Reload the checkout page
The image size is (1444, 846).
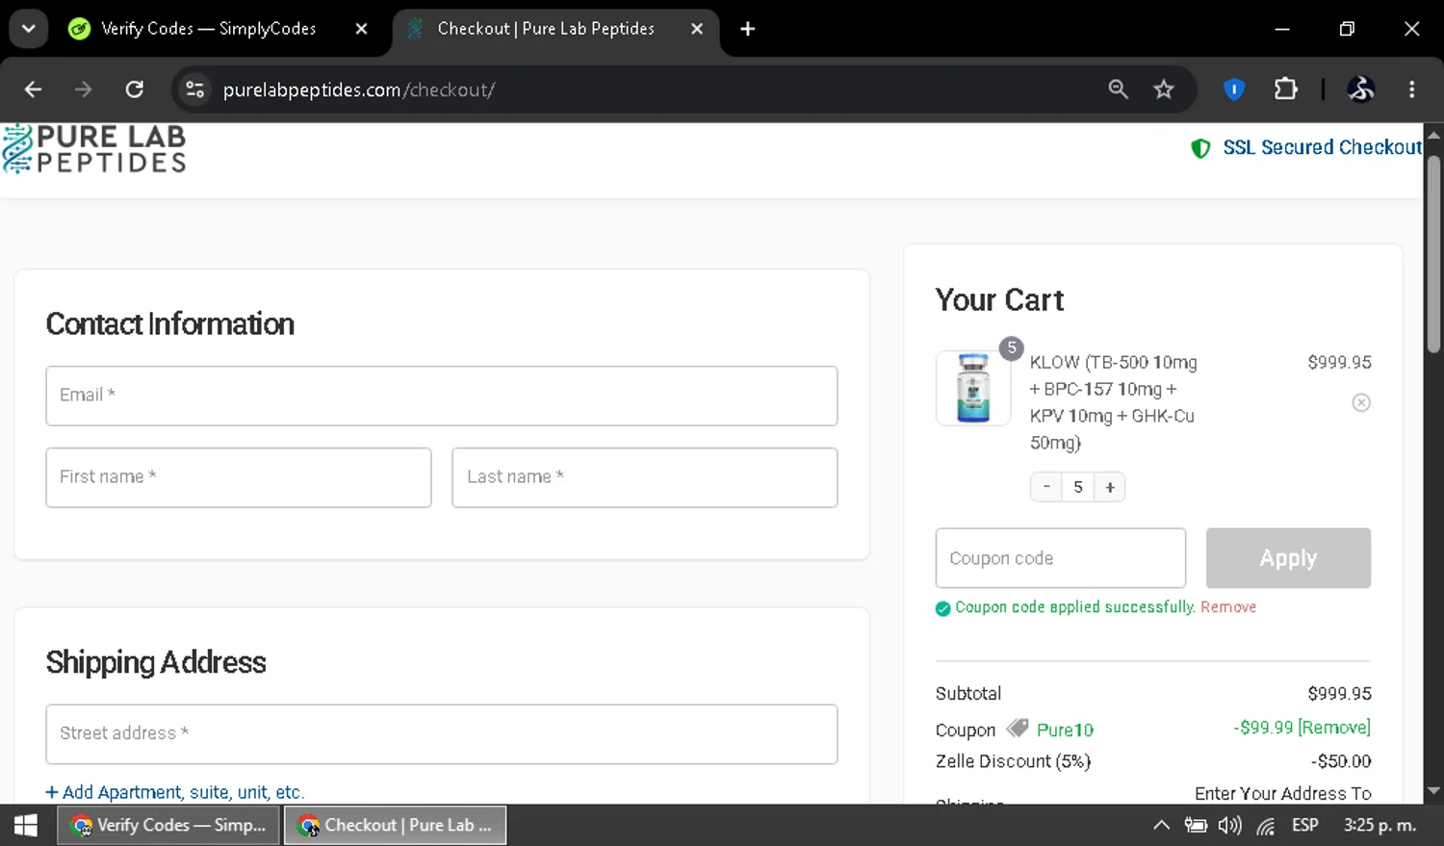pos(135,90)
